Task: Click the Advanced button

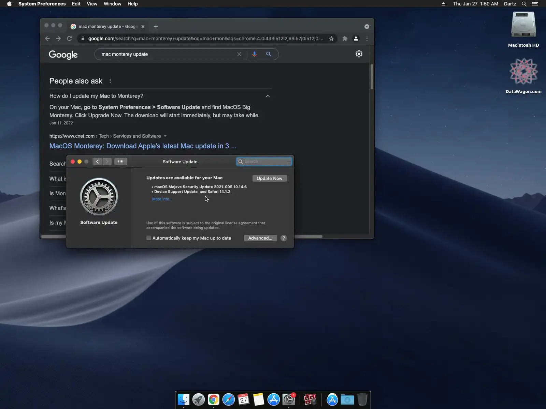Action: pos(260,238)
